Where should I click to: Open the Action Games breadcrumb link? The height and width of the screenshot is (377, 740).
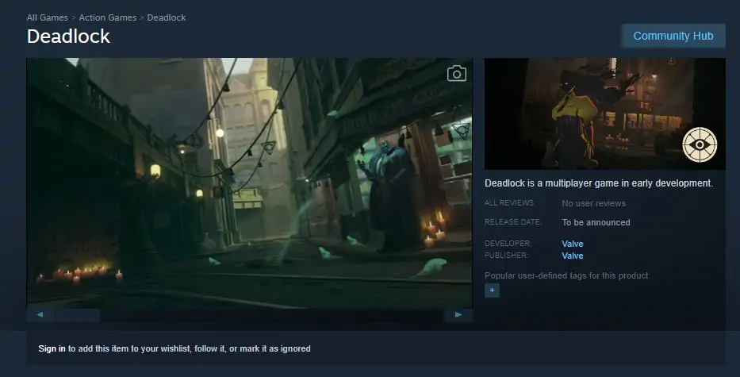tap(108, 17)
